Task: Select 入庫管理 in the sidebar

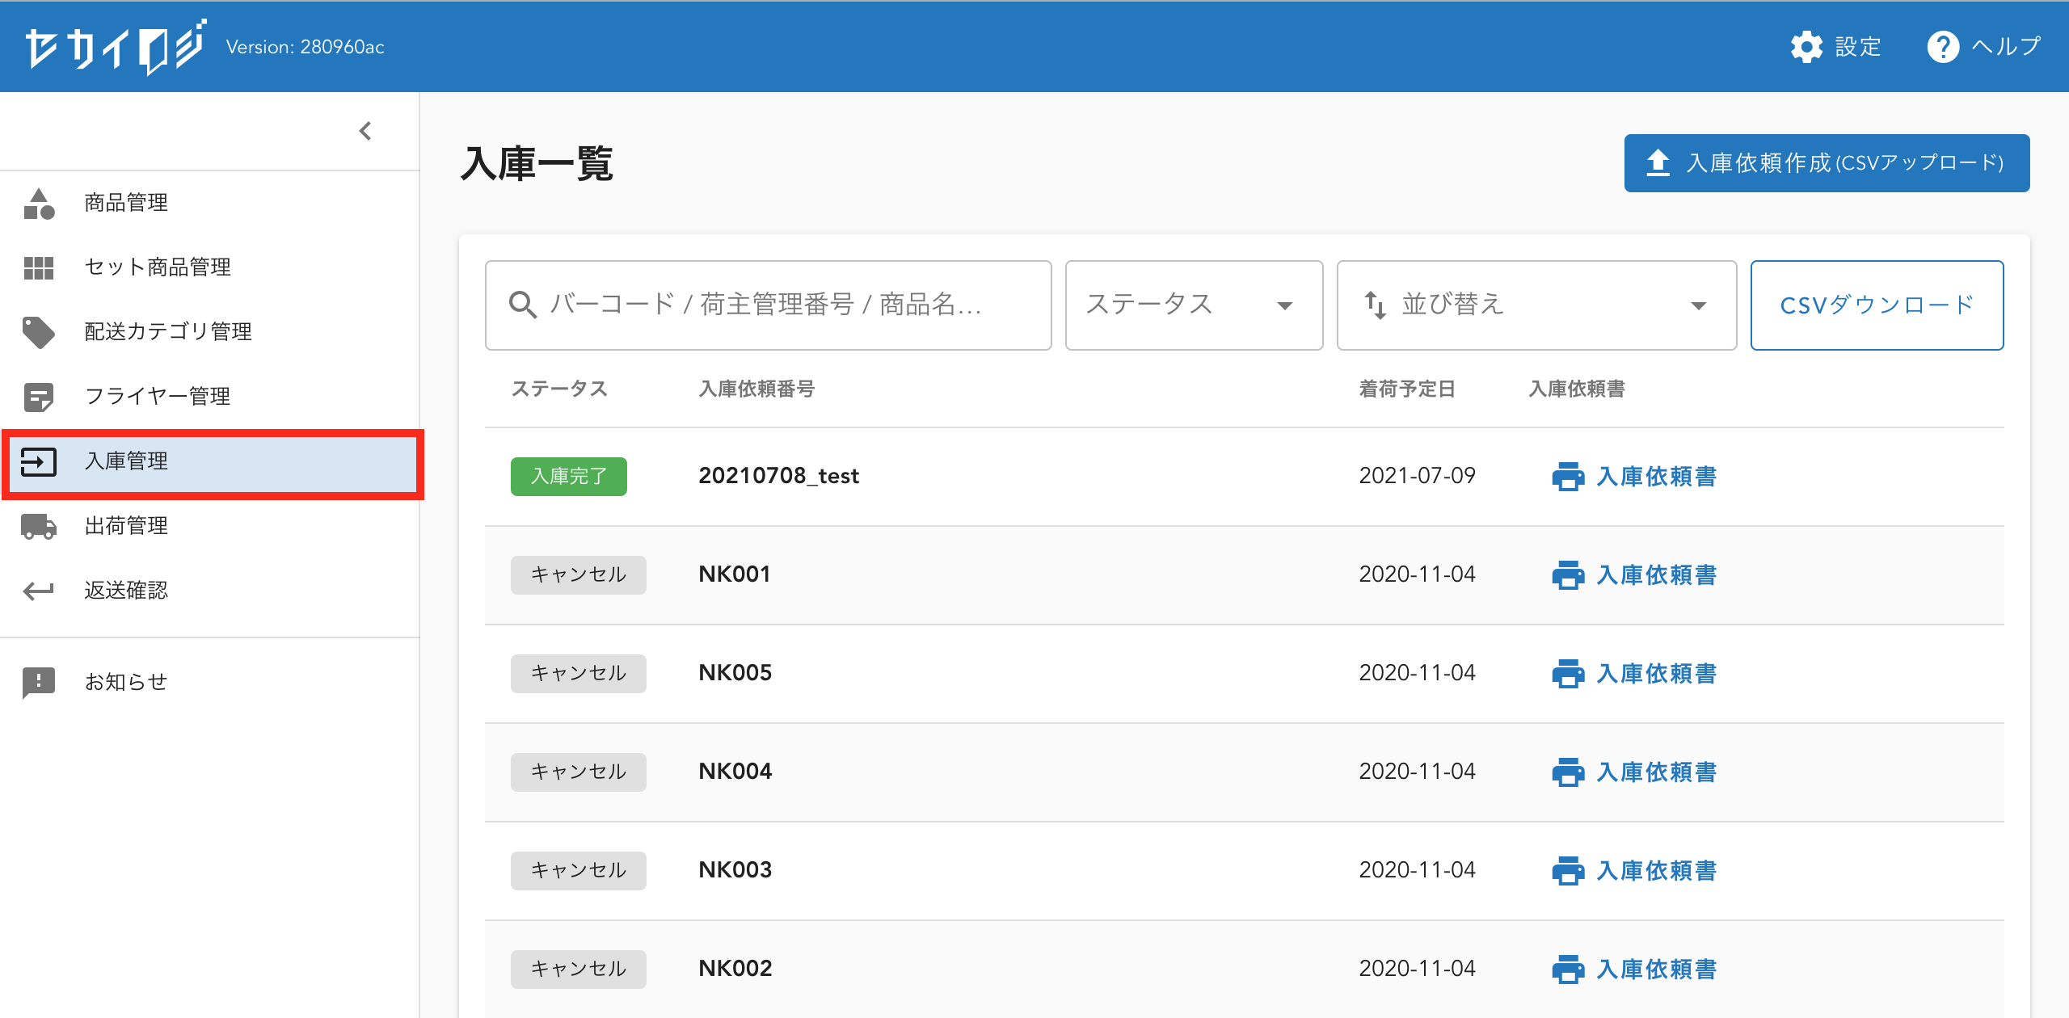Action: click(x=126, y=461)
